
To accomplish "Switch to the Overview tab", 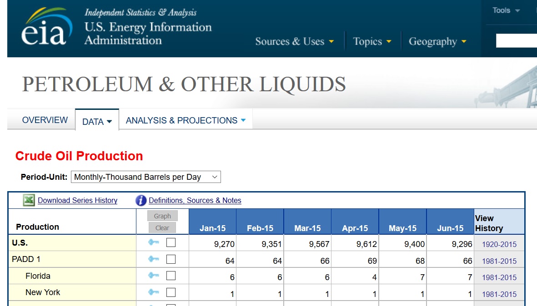I will (x=45, y=120).
